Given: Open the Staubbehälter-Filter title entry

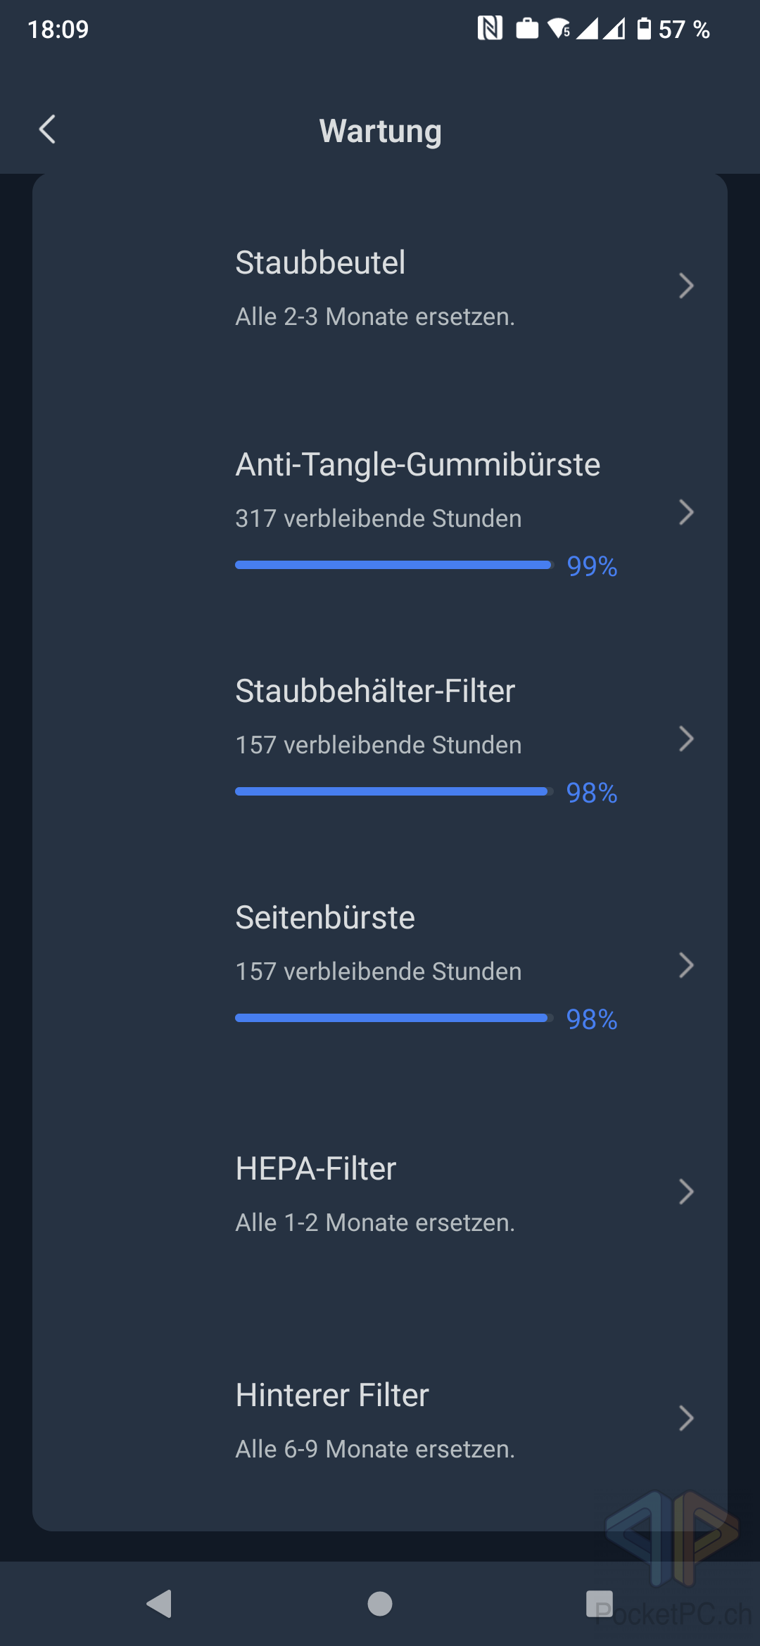Looking at the screenshot, I should click(375, 691).
